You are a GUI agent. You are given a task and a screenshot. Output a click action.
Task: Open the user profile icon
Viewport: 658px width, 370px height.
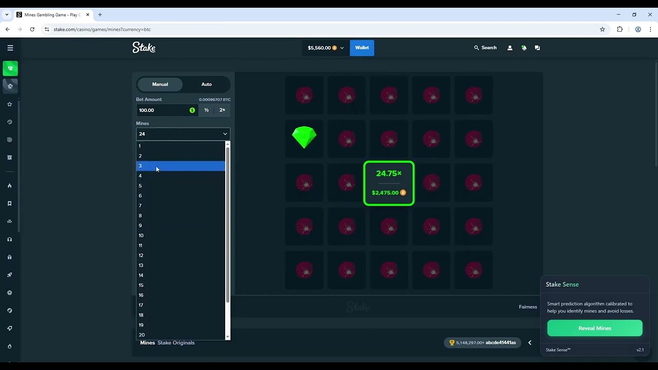pos(510,48)
